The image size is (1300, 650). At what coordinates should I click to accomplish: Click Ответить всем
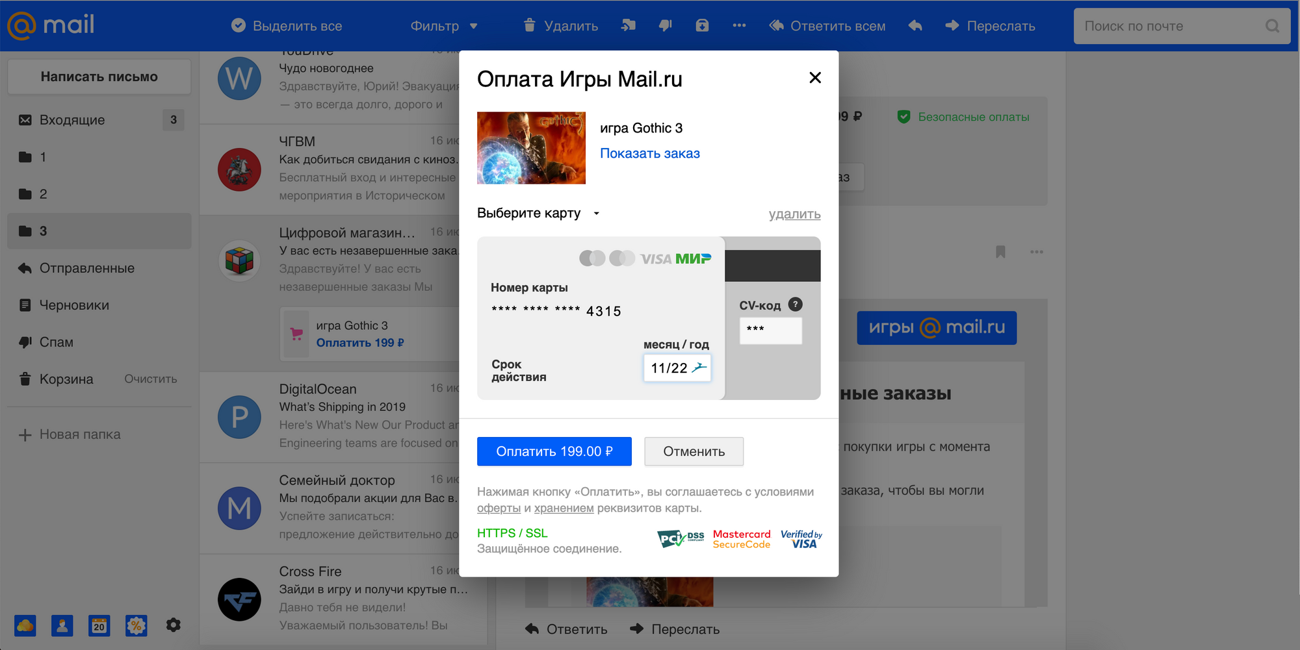pyautogui.click(x=827, y=25)
